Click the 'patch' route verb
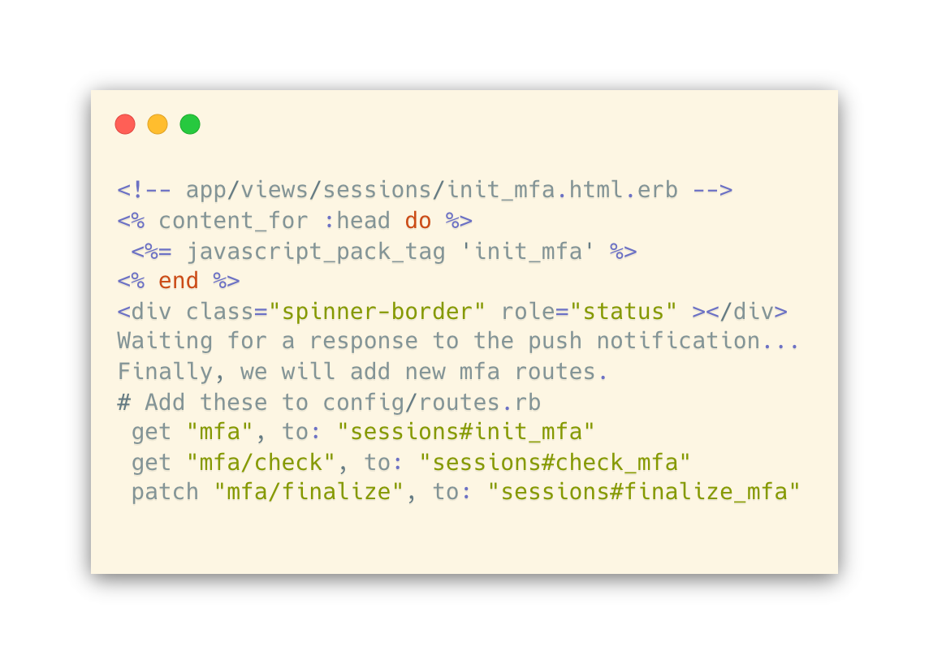Image resolution: width=929 pixels, height=664 pixels. [165, 492]
